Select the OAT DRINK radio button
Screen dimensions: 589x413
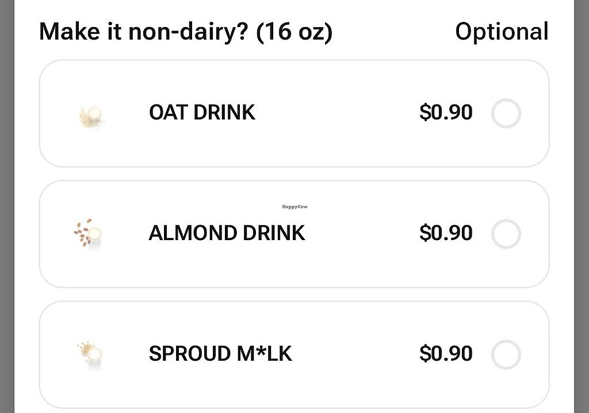pos(506,113)
